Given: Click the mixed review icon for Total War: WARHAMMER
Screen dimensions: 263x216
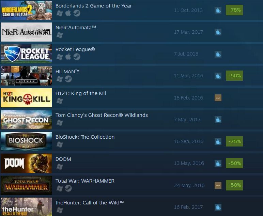Looking at the screenshot, I should pos(218,185).
